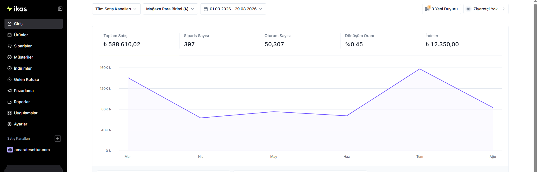
Task: Click the visitor status dot indicator
Action: point(468,9)
